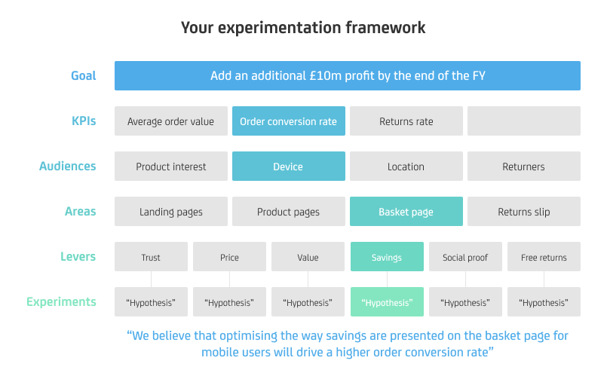Image resolution: width=607 pixels, height=379 pixels.
Task: Click the Social proof lever
Action: point(465,257)
